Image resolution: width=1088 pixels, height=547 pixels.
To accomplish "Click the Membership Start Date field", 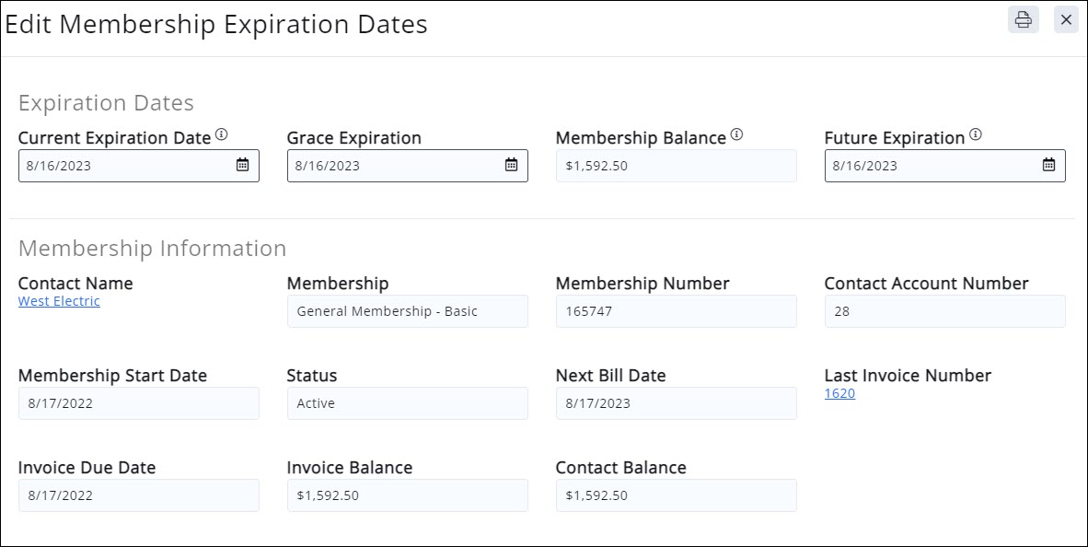I will [138, 403].
